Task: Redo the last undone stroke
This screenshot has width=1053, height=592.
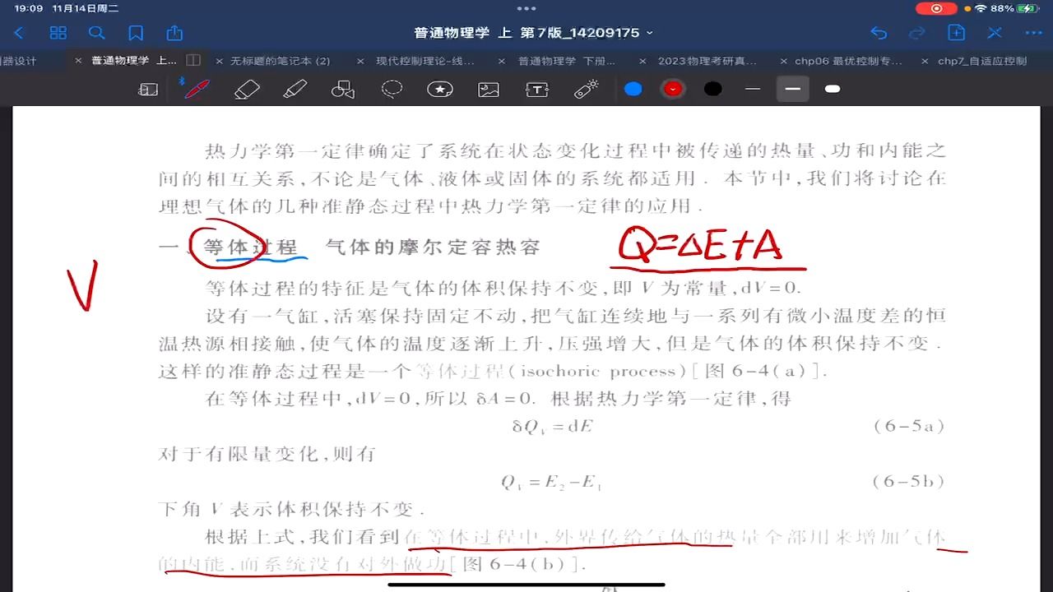Action: pos(917,33)
